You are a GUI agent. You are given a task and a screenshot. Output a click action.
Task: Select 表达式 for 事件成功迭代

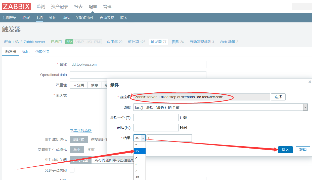[x=79, y=139]
